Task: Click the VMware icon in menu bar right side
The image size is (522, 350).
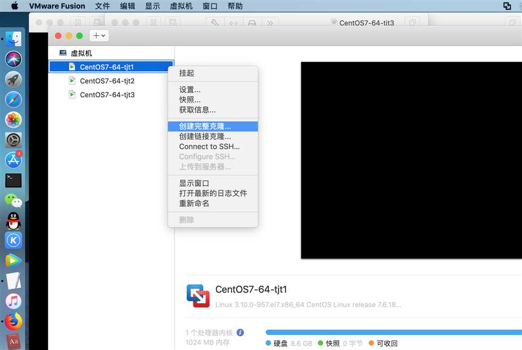Action: [507, 6]
